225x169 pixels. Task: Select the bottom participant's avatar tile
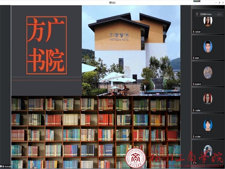click(x=208, y=151)
